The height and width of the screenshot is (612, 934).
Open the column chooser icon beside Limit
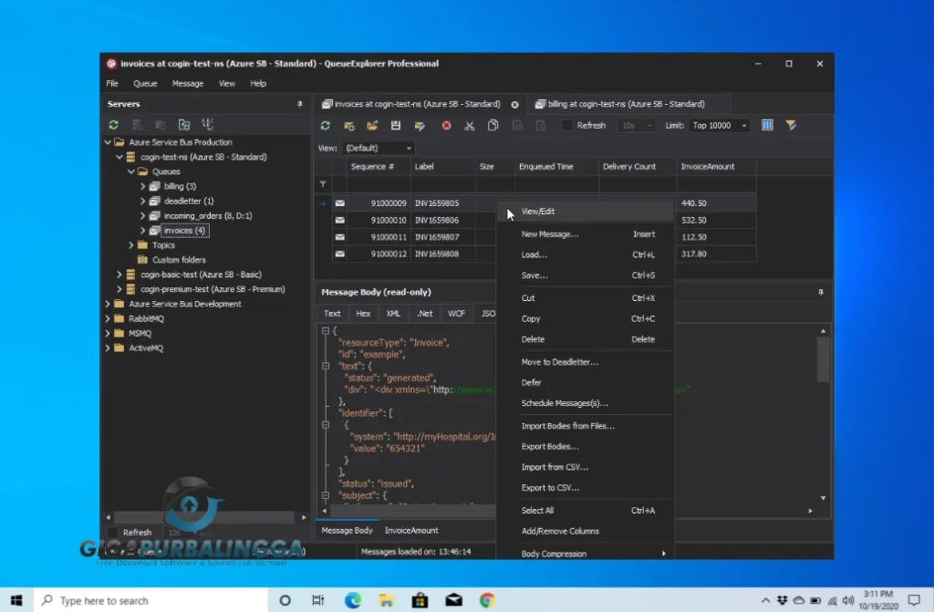[767, 126]
